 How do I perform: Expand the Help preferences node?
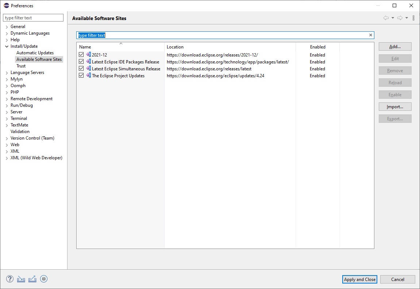pyautogui.click(x=7, y=40)
